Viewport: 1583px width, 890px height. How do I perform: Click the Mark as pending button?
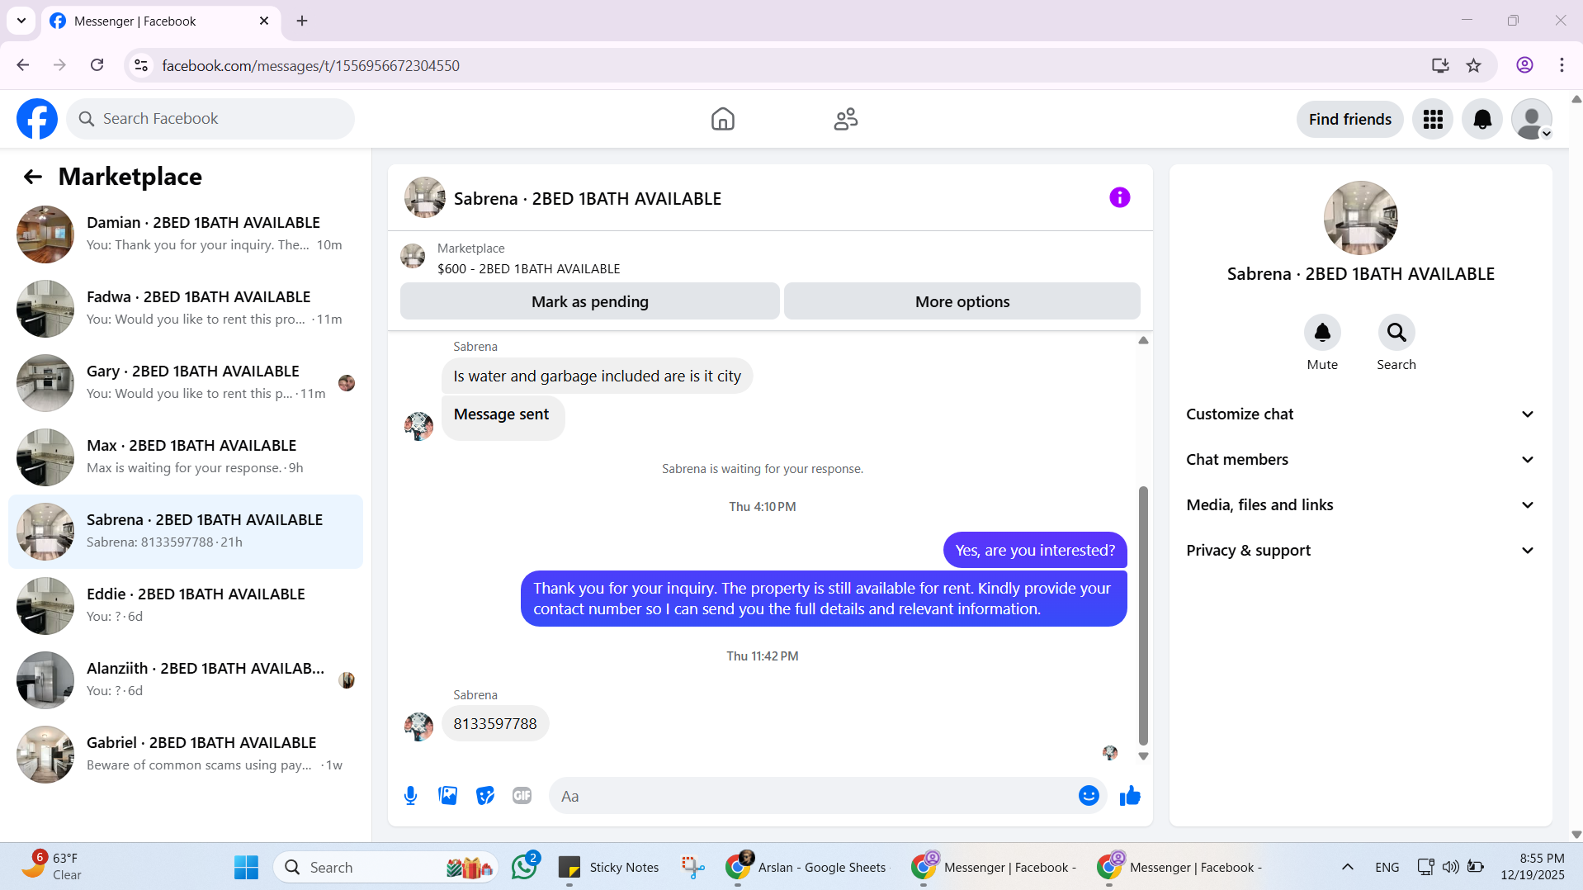coord(589,301)
